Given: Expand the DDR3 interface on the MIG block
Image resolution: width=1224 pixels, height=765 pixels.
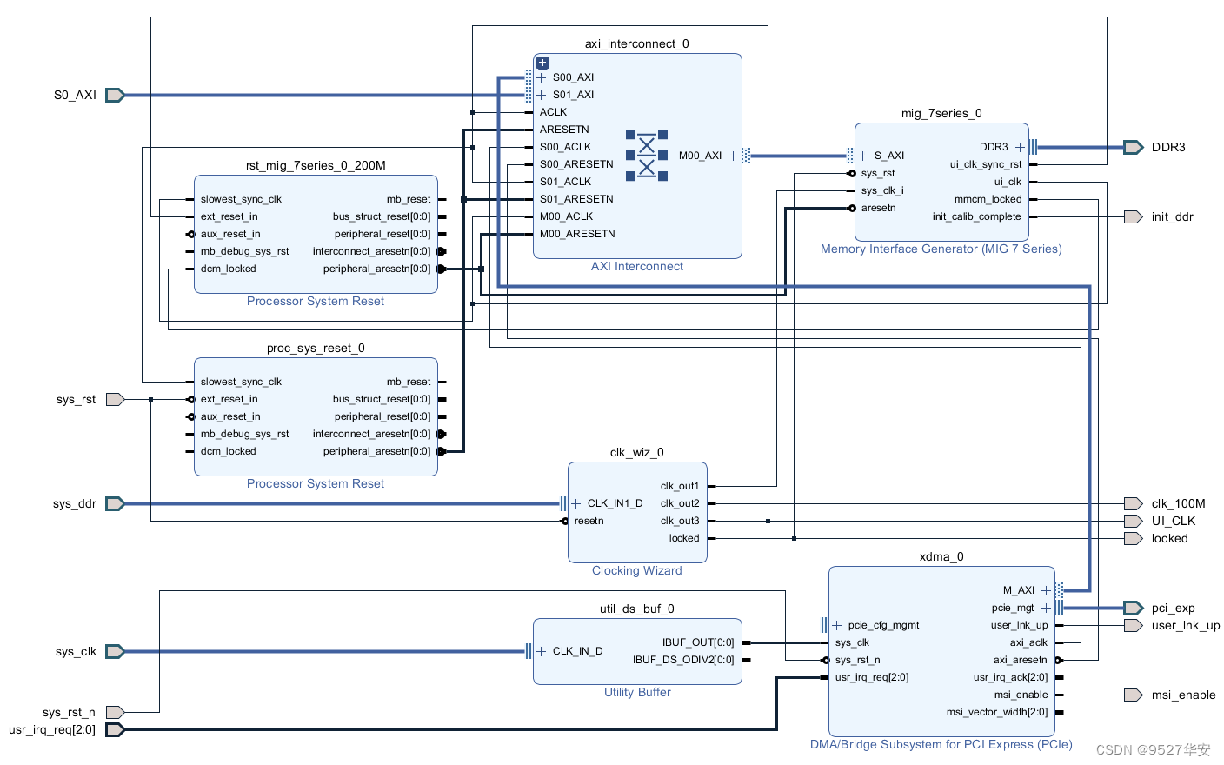Looking at the screenshot, I should point(1020,147).
